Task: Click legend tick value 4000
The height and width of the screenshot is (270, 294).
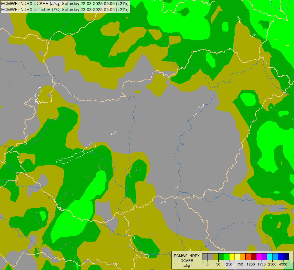Action: 283,264
